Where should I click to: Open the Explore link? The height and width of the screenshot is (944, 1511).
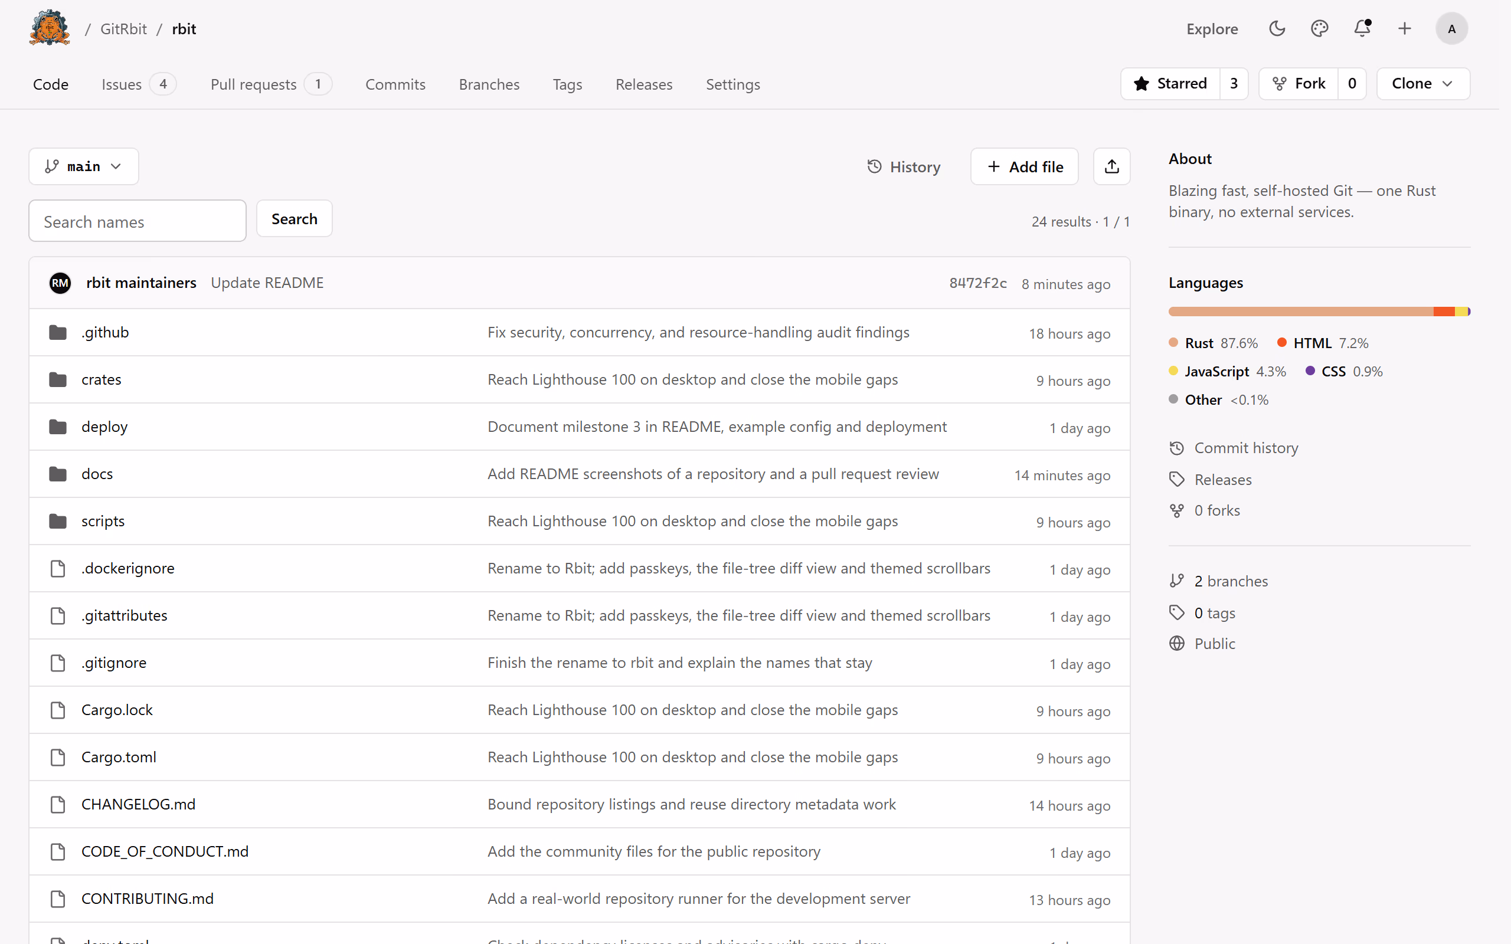[x=1212, y=29]
